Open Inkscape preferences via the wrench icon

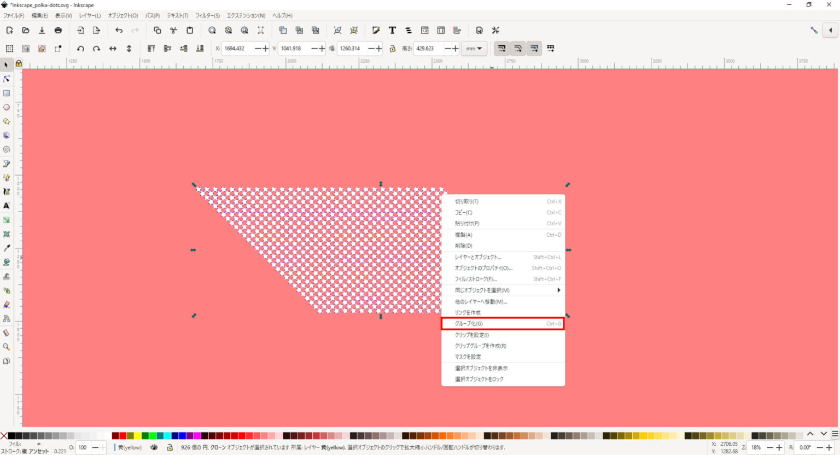[495, 30]
